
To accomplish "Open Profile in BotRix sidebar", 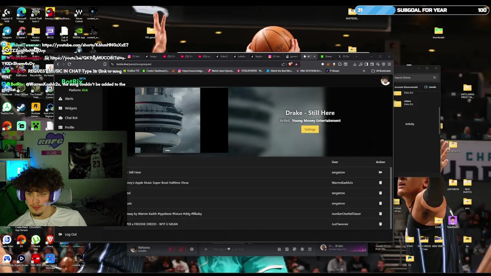I will (x=66, y=127).
